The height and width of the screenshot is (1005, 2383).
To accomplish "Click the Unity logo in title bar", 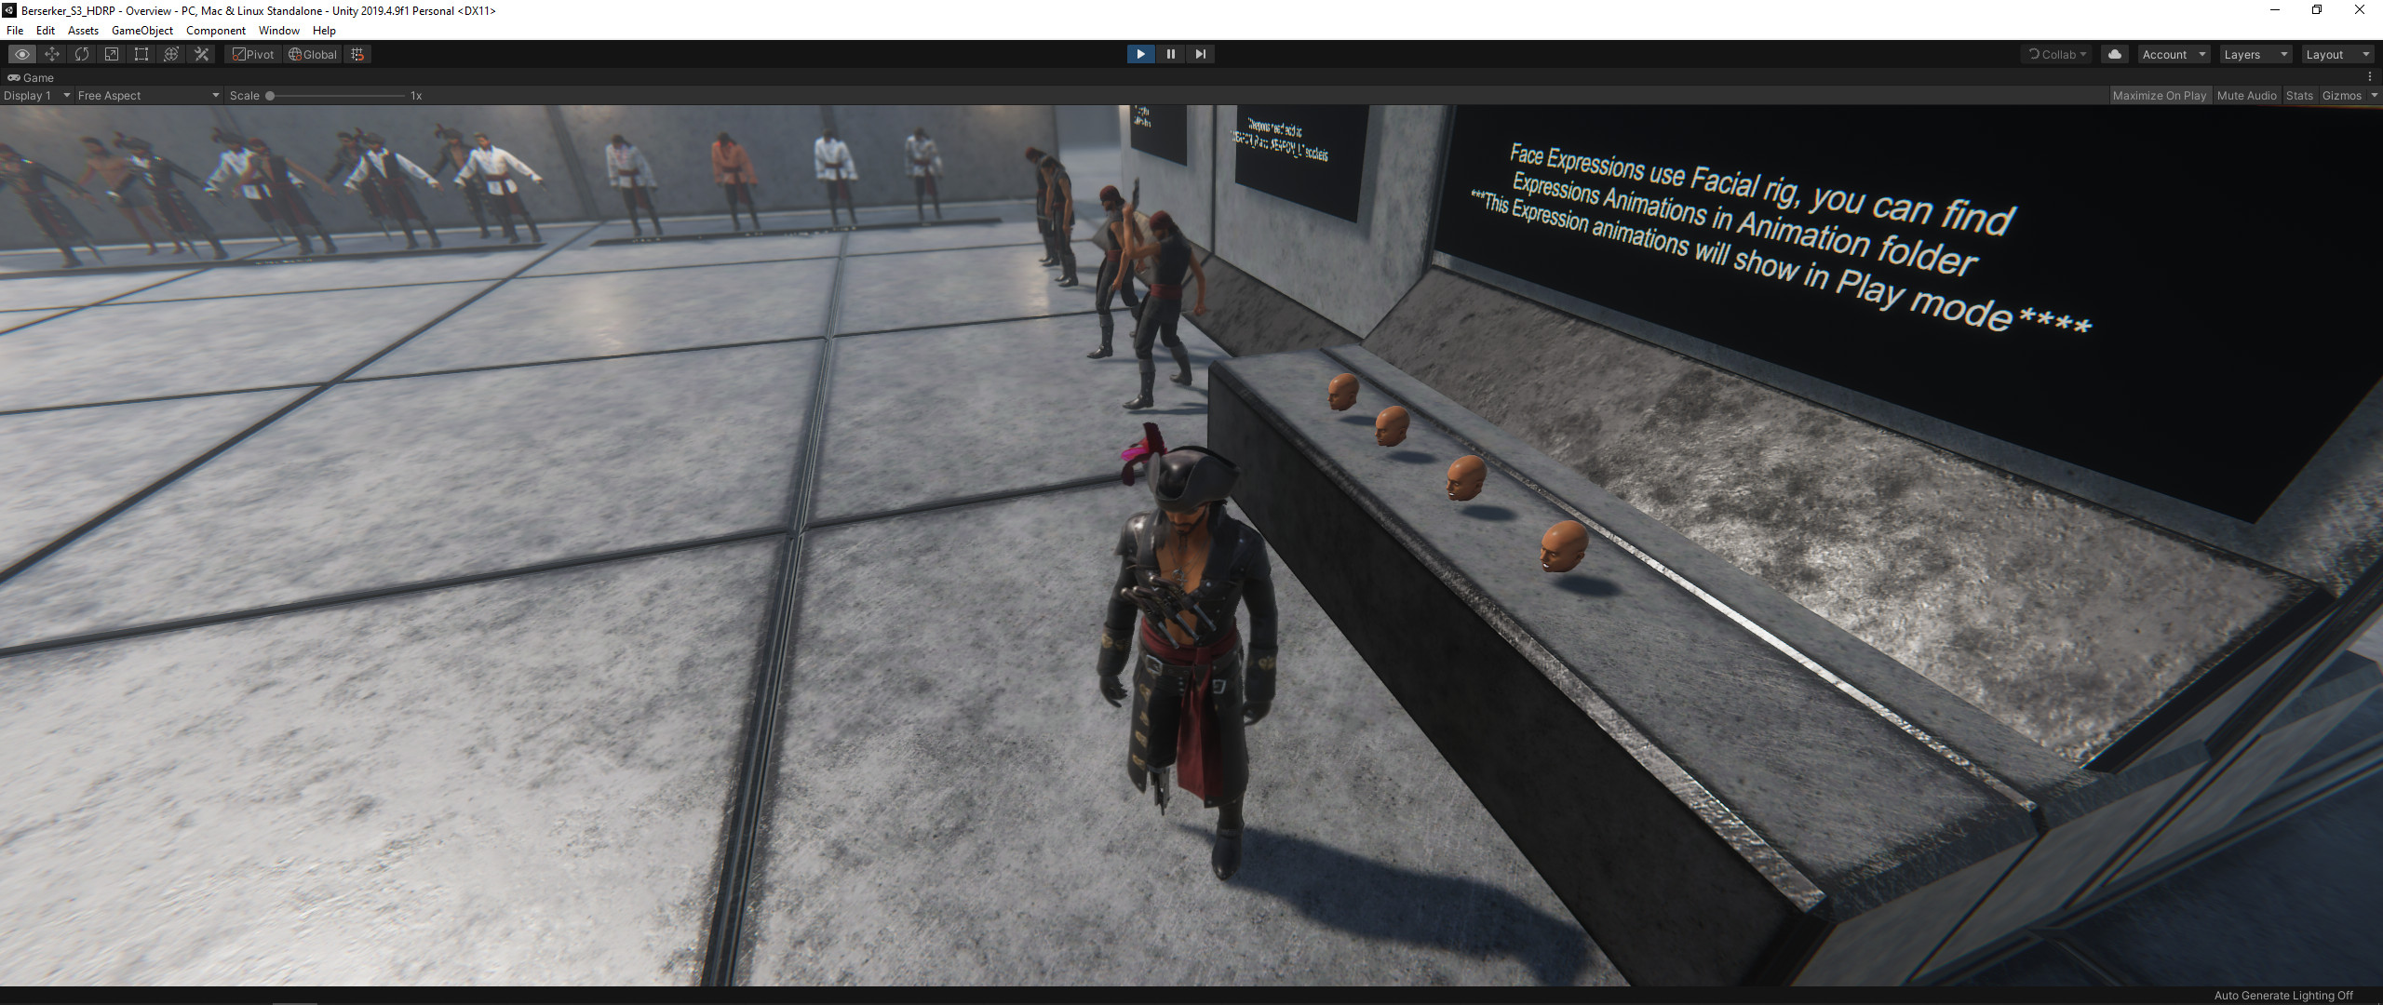I will tap(9, 10).
